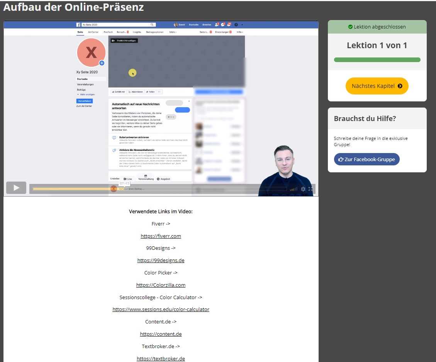The image size is (436, 362).
Task: Click arrow icon in Nächstes Kapitel button
Action: pos(400,86)
